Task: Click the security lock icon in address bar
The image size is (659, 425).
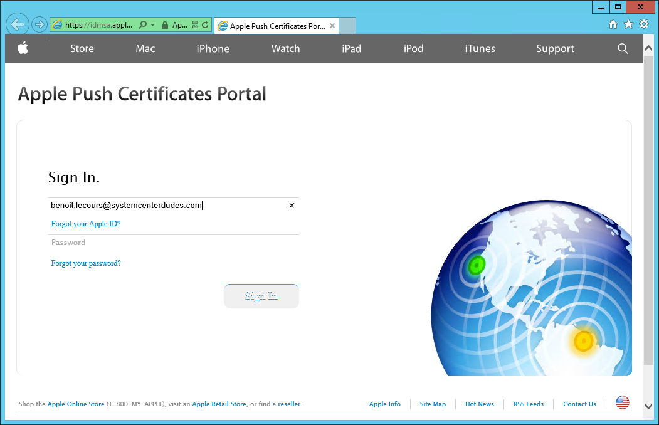Action: tap(165, 25)
